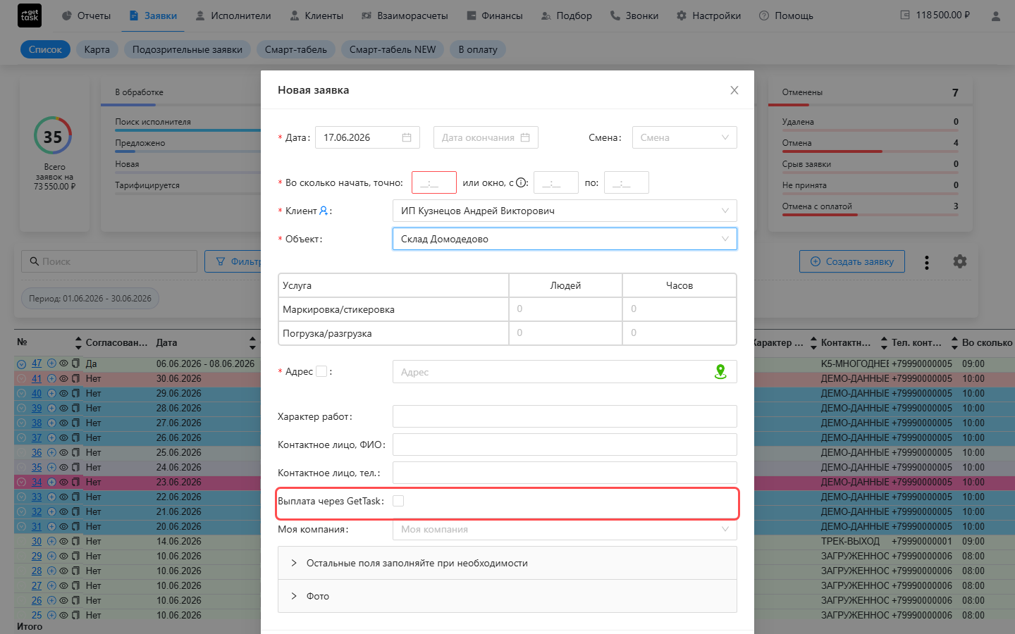
Task: Expand the Фото section
Action: [508, 596]
